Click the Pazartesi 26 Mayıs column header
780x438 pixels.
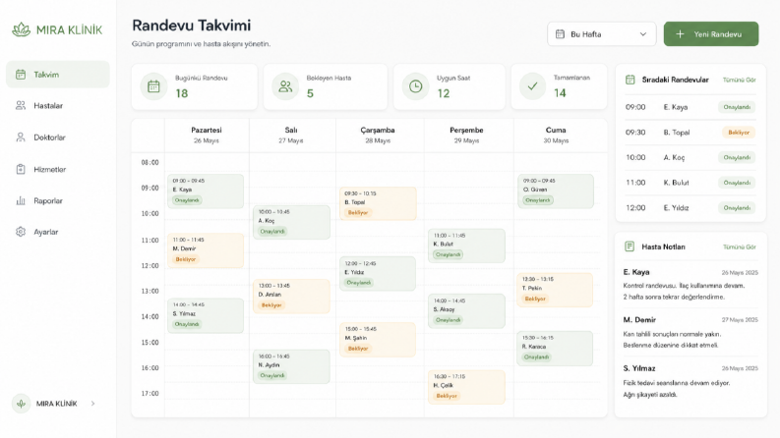[207, 135]
